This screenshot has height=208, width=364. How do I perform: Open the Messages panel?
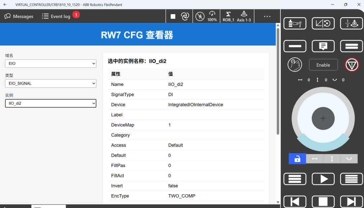[x=19, y=16]
